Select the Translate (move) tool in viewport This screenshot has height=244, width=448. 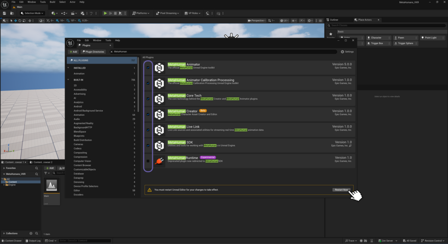point(15,20)
